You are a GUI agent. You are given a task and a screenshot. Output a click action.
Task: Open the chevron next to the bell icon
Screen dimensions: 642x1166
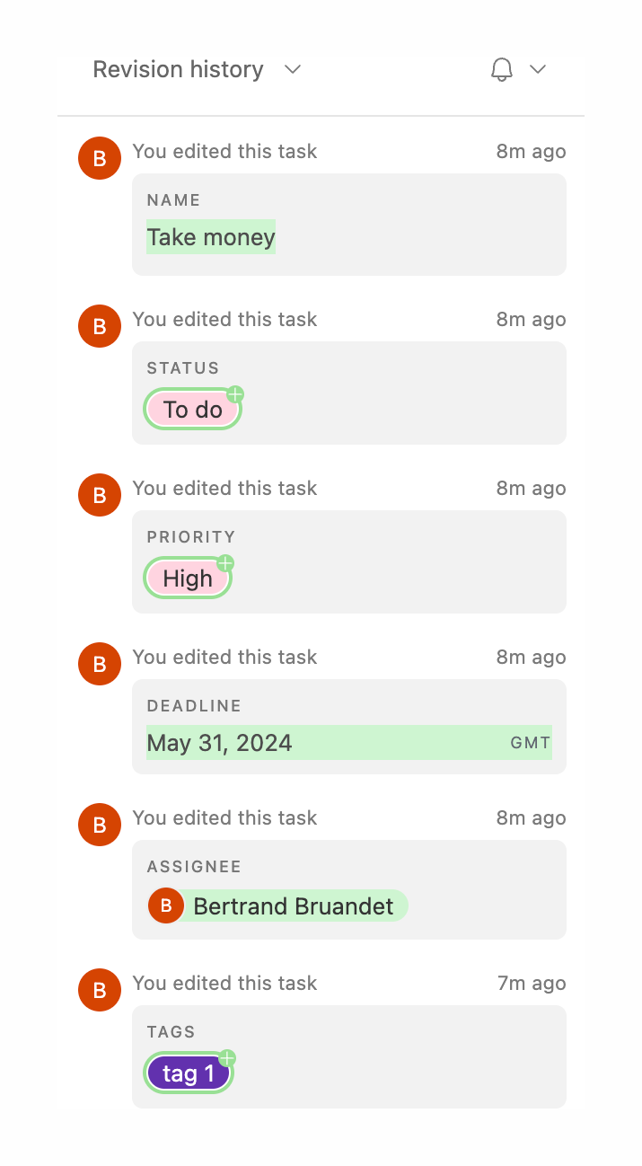coord(537,69)
